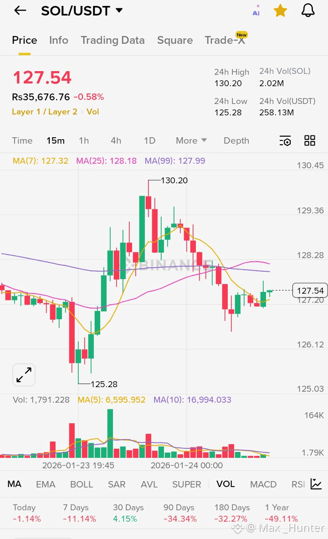Tap the 24h Vol(SOL) 2.02M value

tap(272, 83)
